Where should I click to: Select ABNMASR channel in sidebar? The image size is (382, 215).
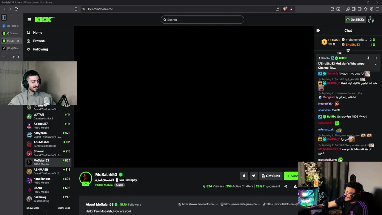(48, 171)
